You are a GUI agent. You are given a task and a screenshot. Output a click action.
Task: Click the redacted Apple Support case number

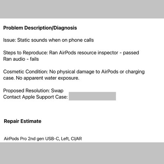(x=92, y=96)
